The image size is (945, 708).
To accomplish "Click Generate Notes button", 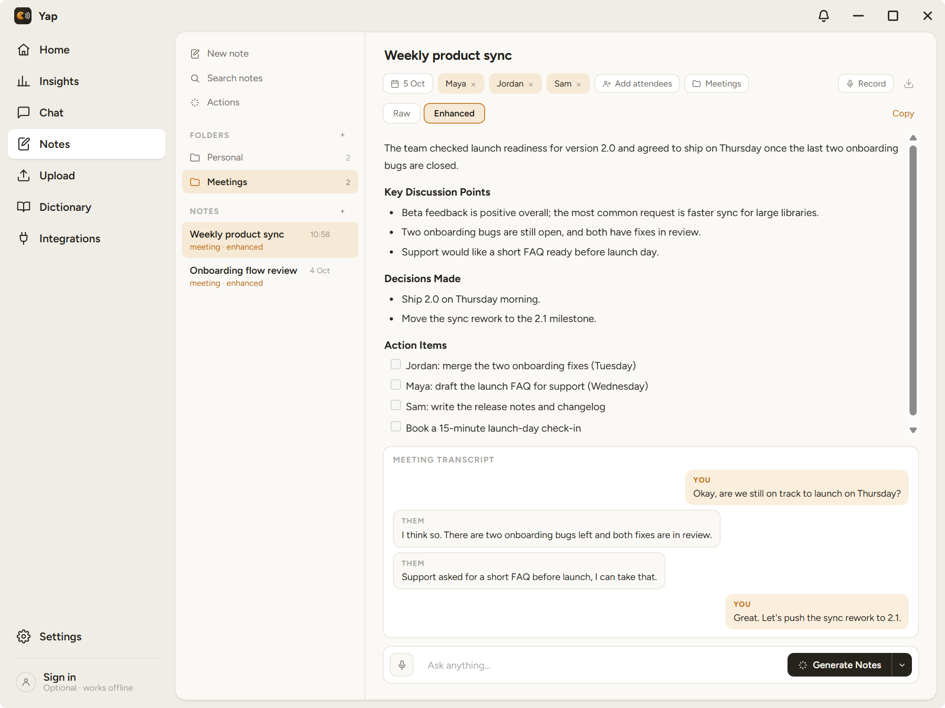I will click(x=839, y=665).
